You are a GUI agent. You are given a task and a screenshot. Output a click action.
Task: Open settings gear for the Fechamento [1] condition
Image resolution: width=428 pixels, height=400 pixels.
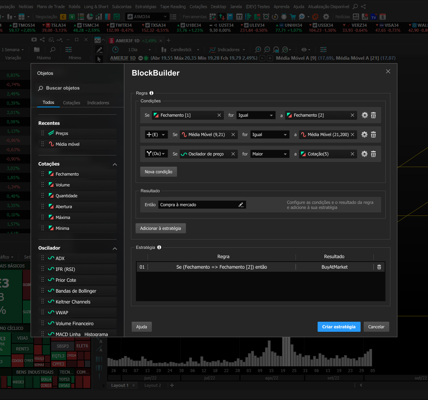[365, 115]
